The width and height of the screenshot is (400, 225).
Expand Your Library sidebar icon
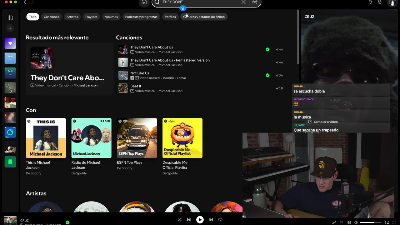(10, 18)
